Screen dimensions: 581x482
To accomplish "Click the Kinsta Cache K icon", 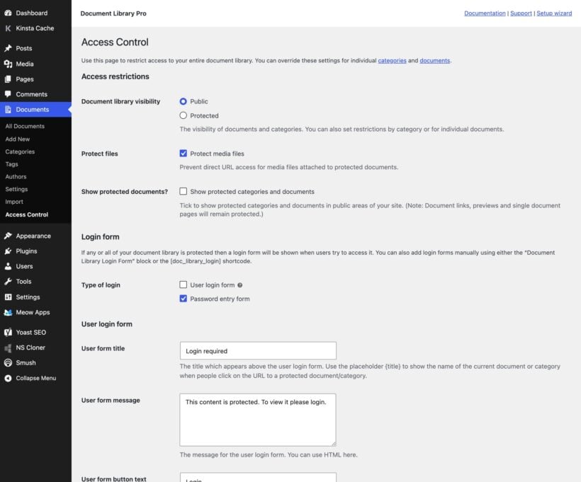I will pyautogui.click(x=9, y=28).
